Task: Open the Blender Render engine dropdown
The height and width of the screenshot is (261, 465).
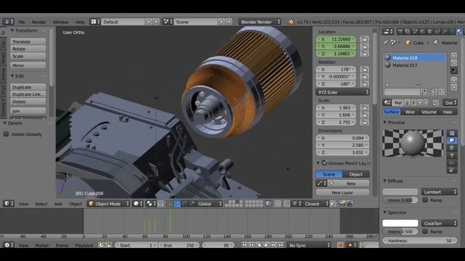Action: [x=260, y=22]
